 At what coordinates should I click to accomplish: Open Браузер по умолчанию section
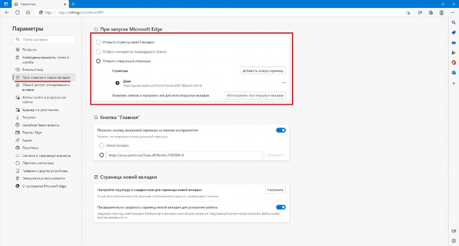[44, 110]
